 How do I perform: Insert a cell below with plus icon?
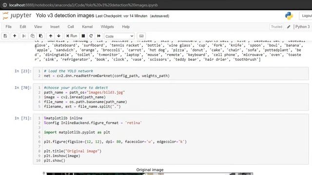(x=15, y=36)
